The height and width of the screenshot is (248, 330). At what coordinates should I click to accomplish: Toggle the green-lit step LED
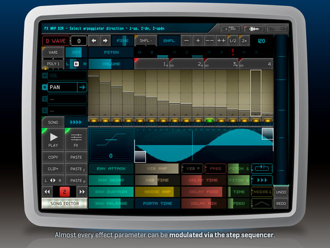[209, 120]
